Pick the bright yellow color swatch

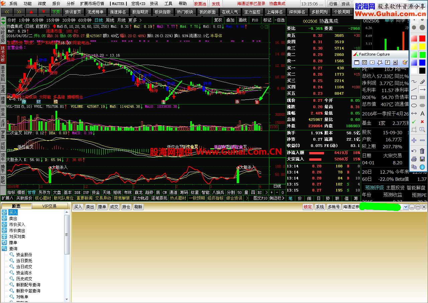click(x=422, y=47)
